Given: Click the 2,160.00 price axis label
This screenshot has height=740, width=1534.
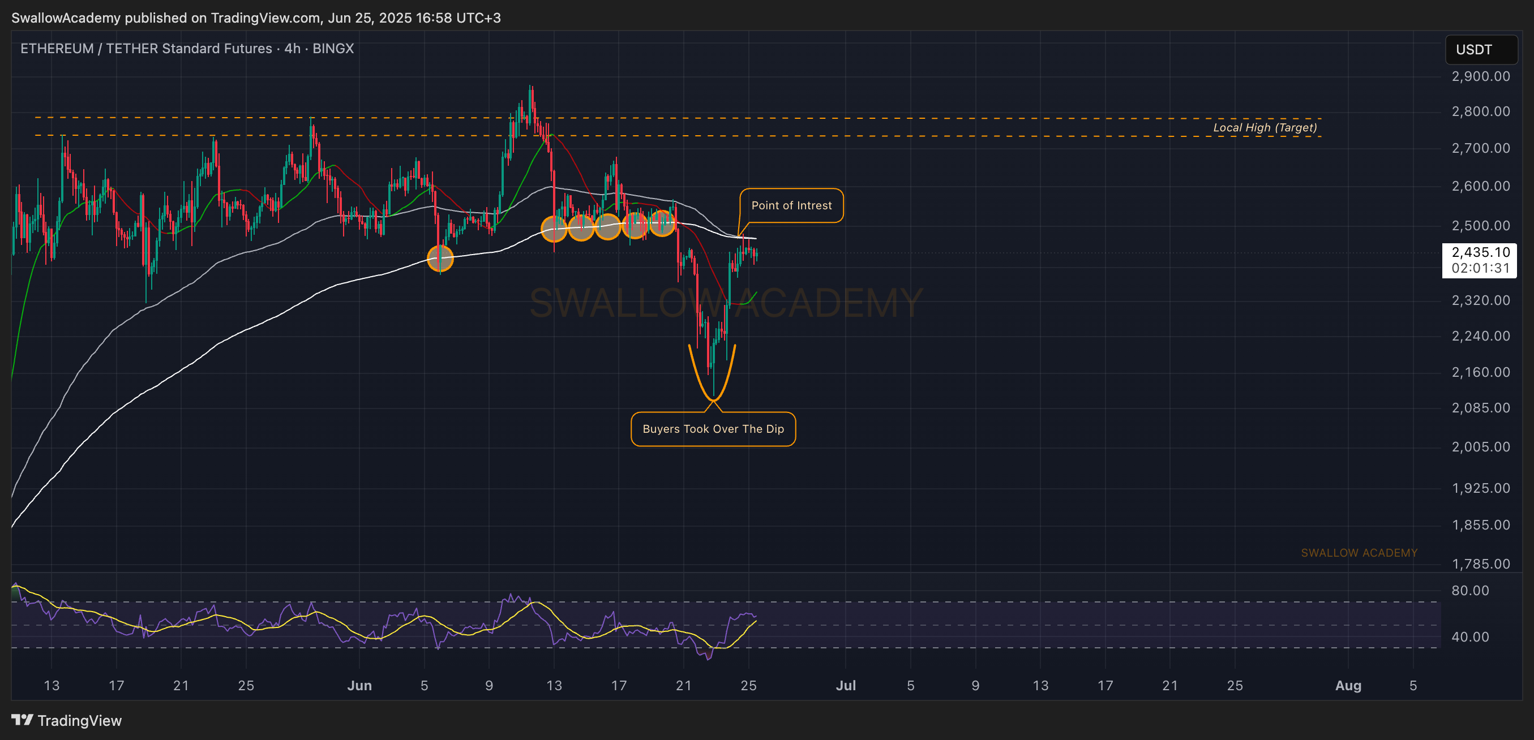Looking at the screenshot, I should click(x=1480, y=372).
